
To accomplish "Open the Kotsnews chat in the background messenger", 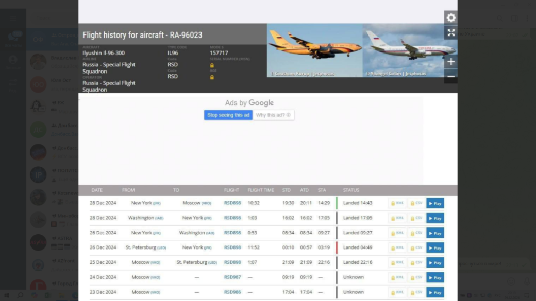I will [x=53, y=197].
